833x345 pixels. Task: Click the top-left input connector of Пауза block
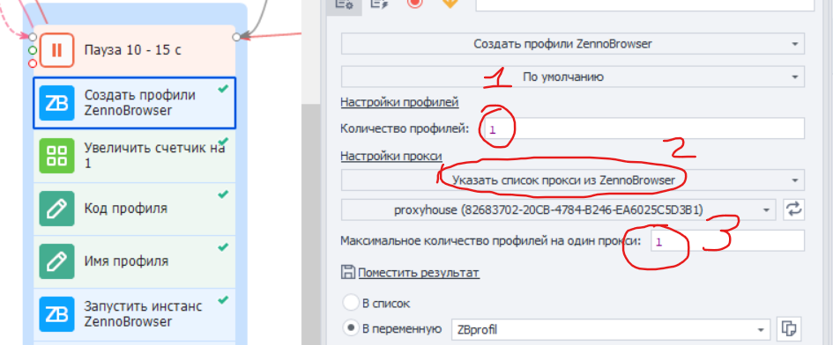[x=33, y=37]
